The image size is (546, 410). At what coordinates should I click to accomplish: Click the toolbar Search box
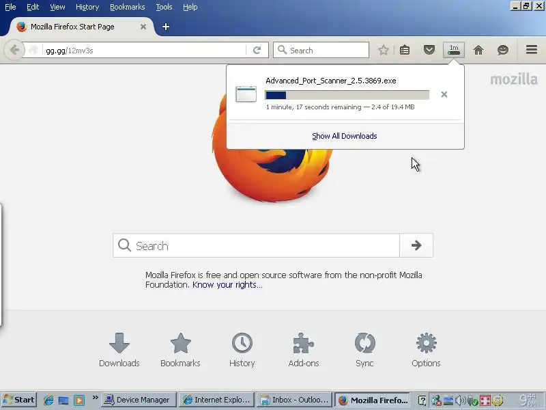tap(321, 50)
